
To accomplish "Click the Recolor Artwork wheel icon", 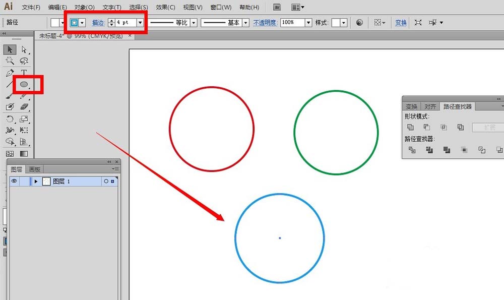I will coord(359,23).
